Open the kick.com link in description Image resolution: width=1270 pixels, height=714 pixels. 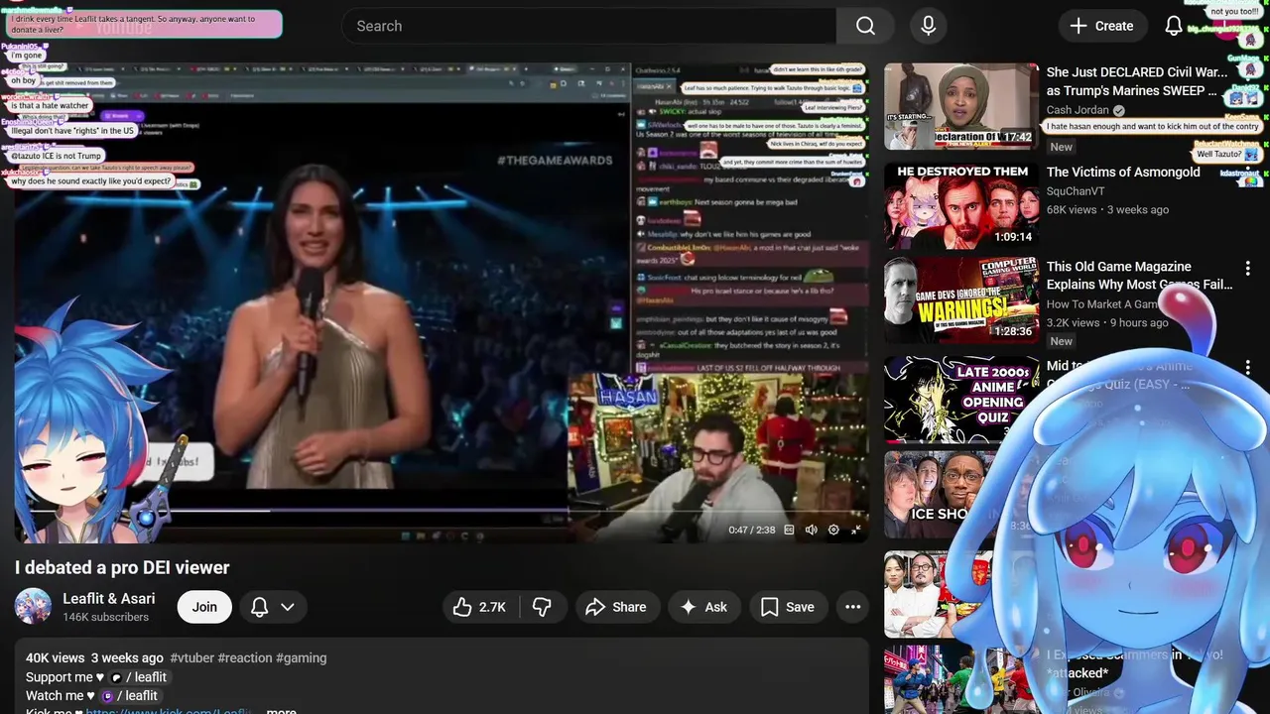tap(169, 712)
